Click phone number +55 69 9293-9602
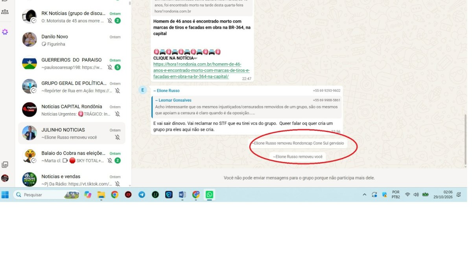The width and height of the screenshot is (472, 265). tap(326, 91)
